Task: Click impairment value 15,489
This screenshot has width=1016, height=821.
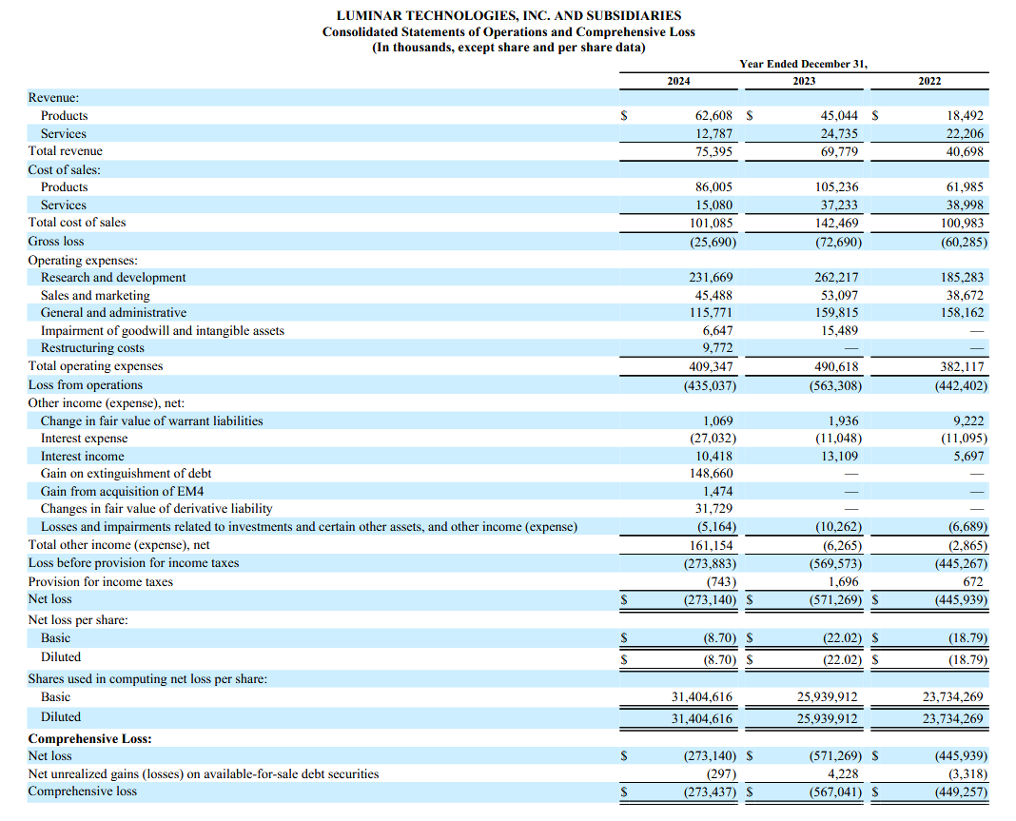Action: (x=839, y=330)
